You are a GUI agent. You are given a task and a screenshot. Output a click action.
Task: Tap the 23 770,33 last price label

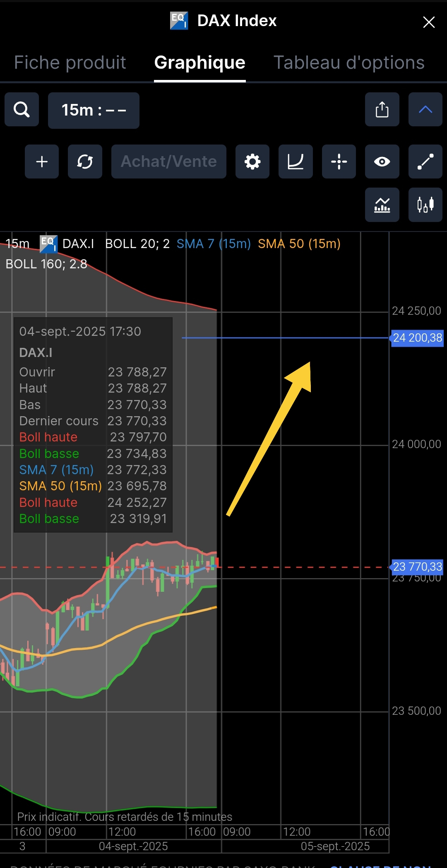tap(418, 567)
